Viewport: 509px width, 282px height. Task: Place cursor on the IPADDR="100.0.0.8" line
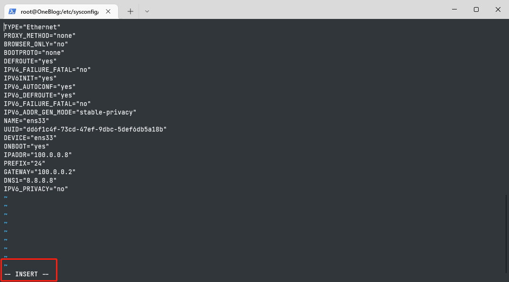click(x=38, y=155)
